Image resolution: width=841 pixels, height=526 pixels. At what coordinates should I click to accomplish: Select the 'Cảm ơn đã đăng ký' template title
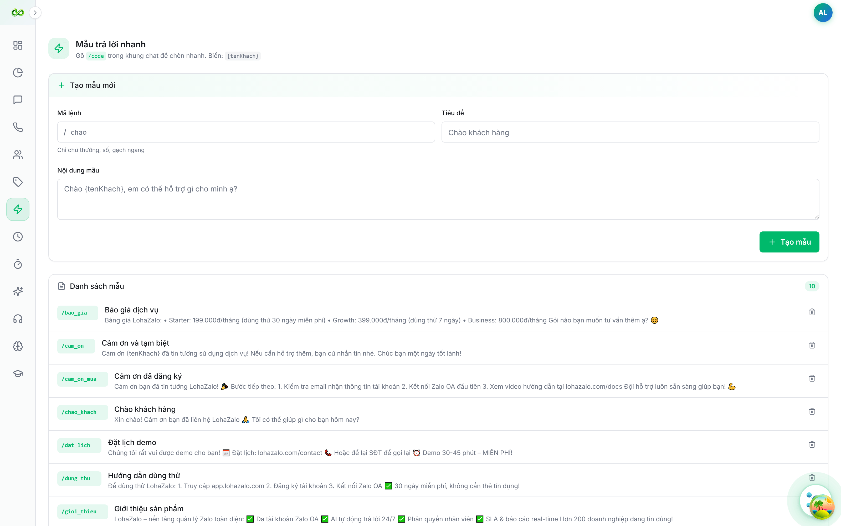(148, 376)
